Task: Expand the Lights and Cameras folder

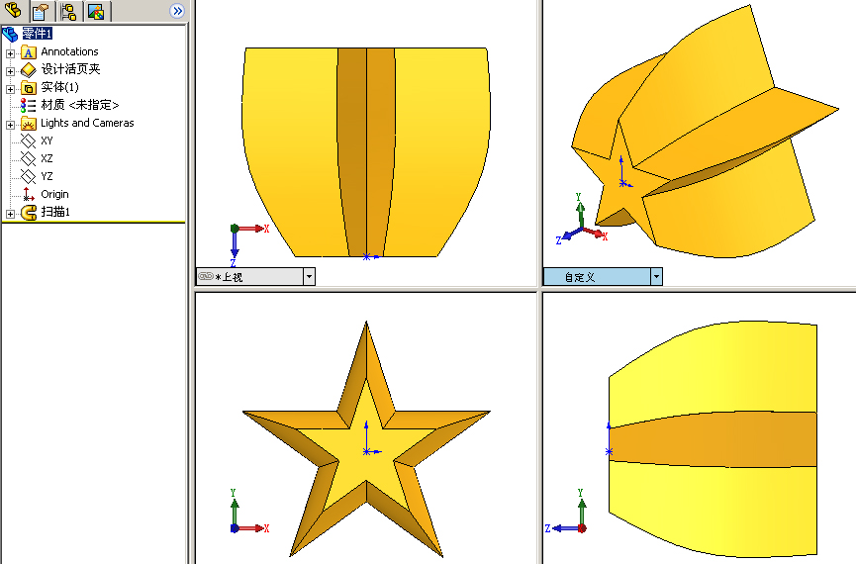Action: click(10, 125)
